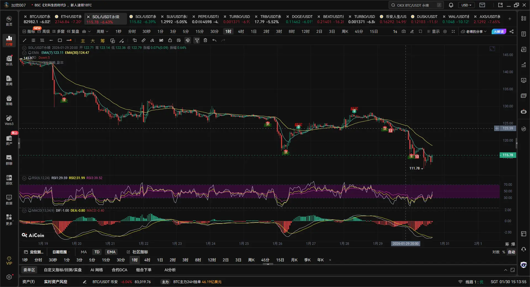Toggle the MA indicator off/on
Image resolution: width=530 pixels, height=287 pixels.
84,252
